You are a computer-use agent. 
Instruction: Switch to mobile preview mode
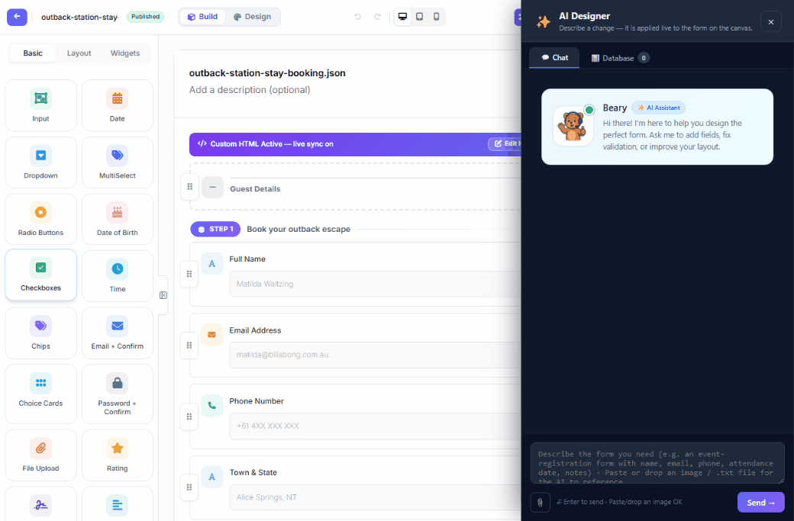click(436, 17)
